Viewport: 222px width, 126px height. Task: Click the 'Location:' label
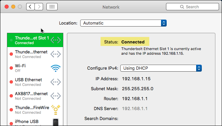coord(68,23)
